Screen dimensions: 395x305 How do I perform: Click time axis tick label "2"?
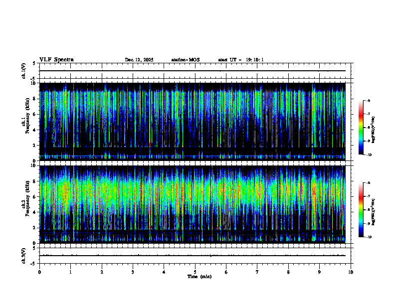(x=102, y=272)
